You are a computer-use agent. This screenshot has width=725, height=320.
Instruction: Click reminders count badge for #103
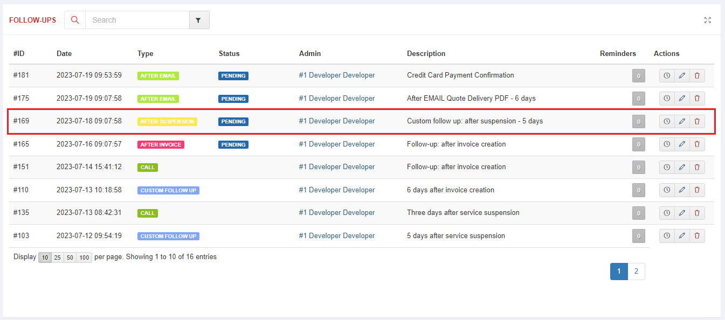coord(639,236)
